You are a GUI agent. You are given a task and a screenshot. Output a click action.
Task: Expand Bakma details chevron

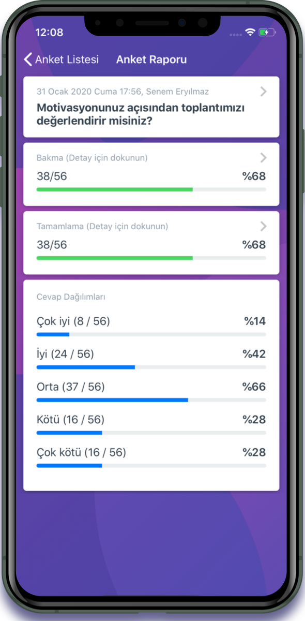pyautogui.click(x=264, y=158)
